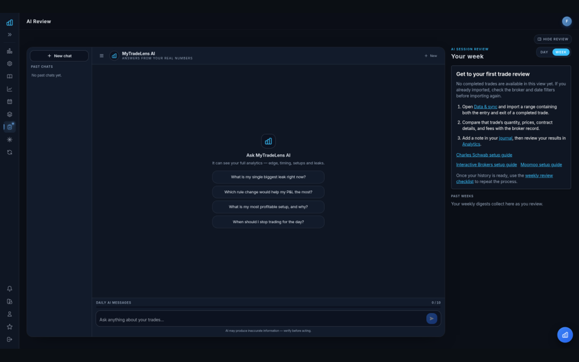The image size is (579, 362).
Task: Pick "What is my most profitable setup" prompt
Action: click(x=268, y=207)
